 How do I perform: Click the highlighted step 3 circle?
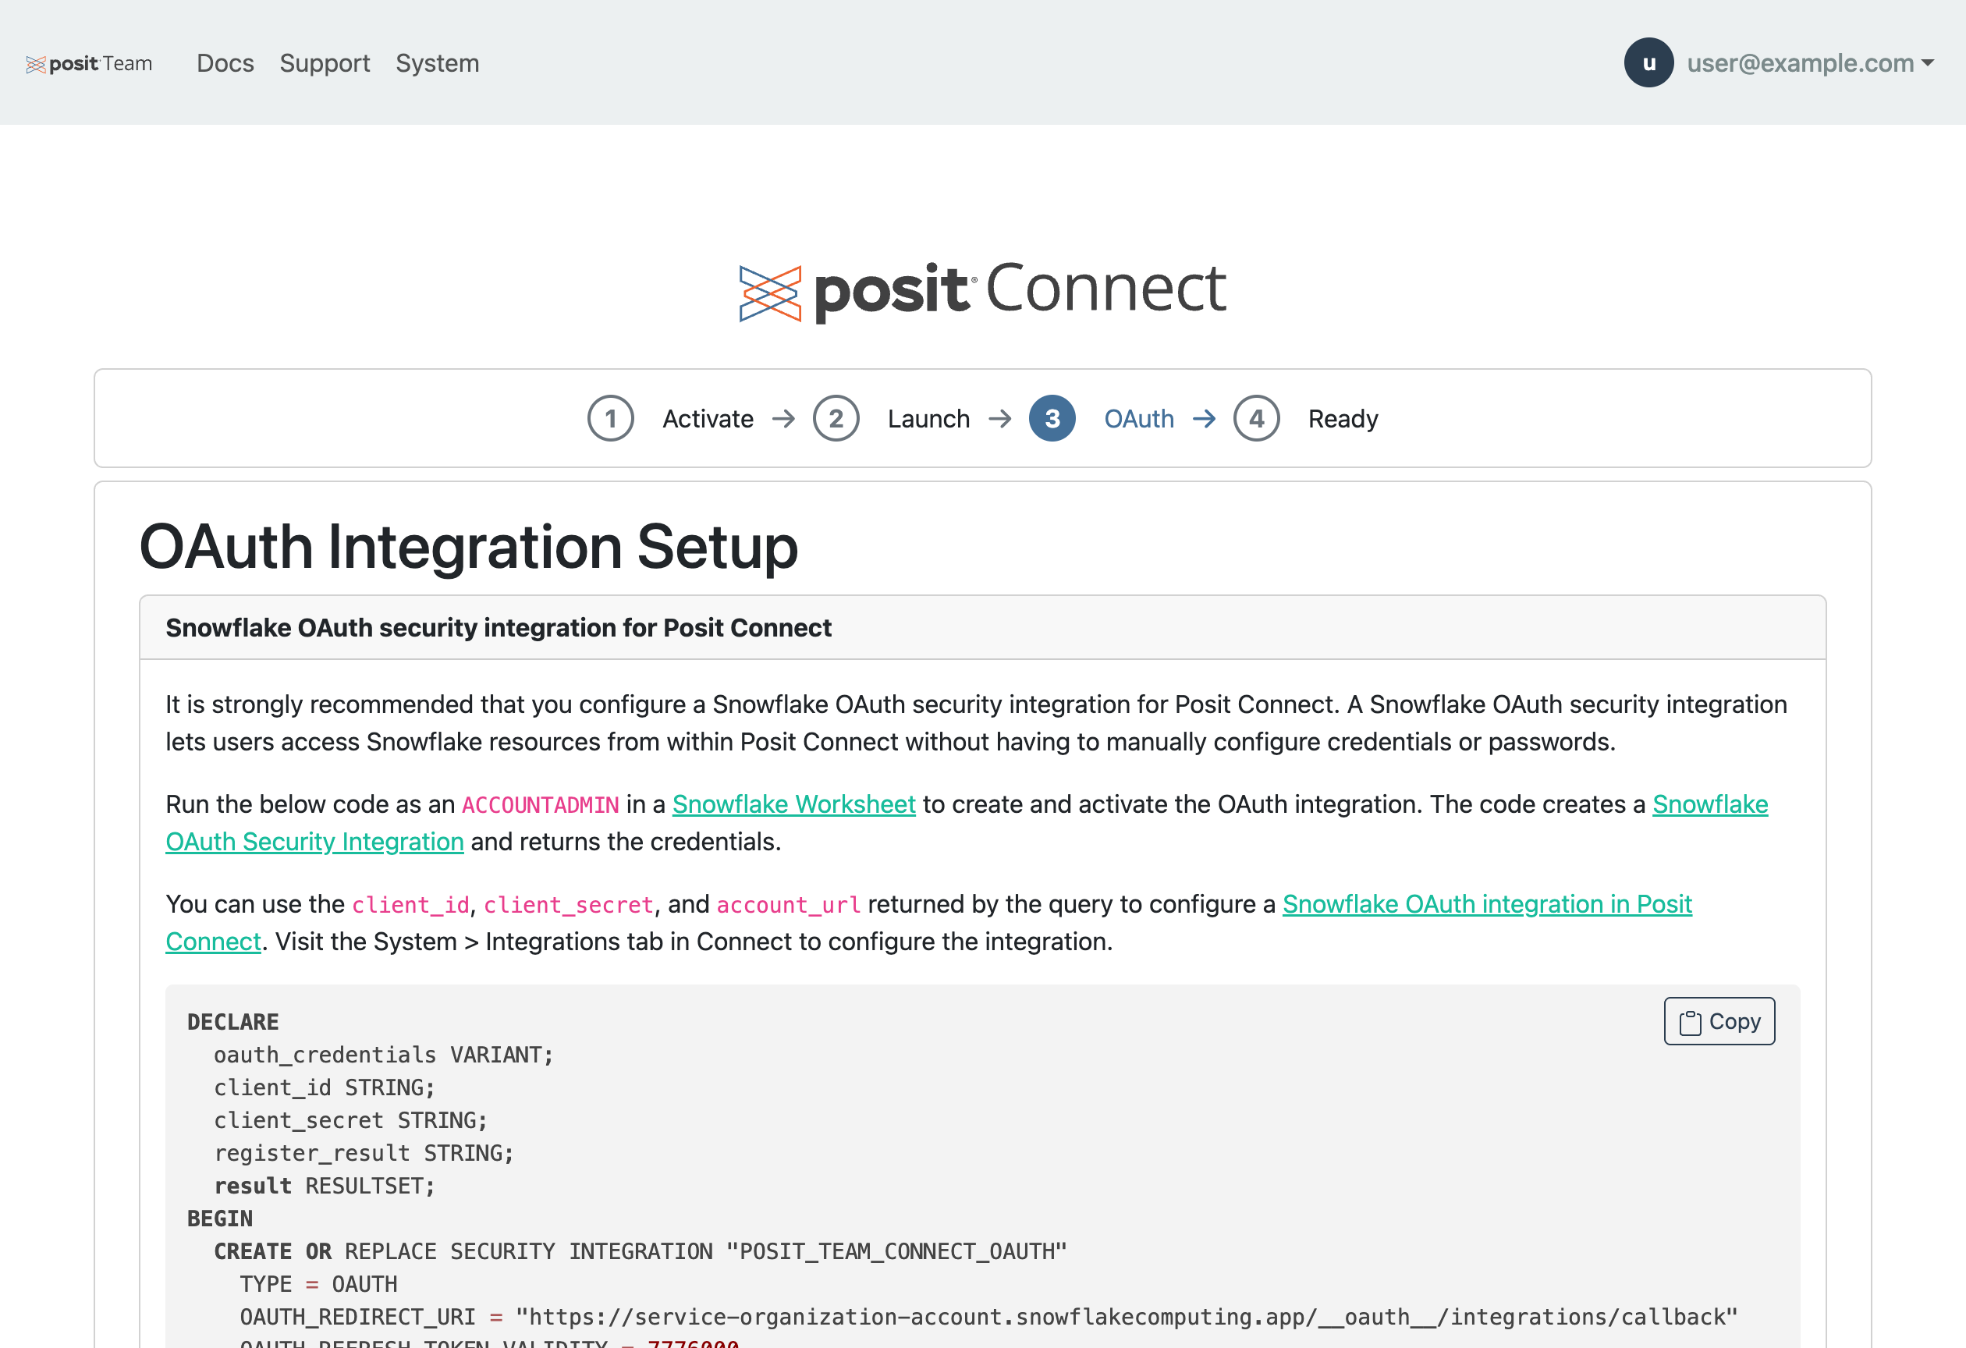(1052, 419)
